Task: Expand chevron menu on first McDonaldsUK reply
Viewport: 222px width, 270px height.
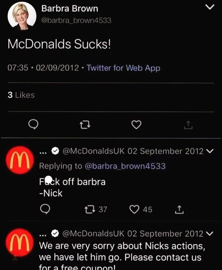Action: tap(209, 151)
